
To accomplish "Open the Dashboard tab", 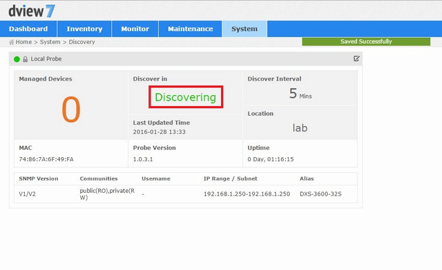I will tap(28, 29).
